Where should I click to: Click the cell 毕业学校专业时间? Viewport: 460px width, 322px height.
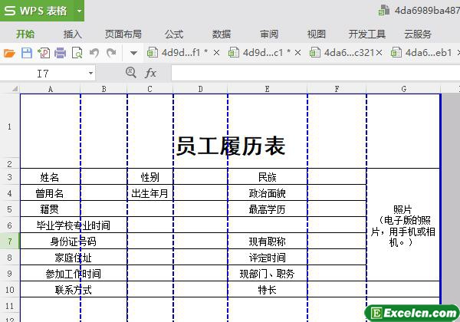74,225
